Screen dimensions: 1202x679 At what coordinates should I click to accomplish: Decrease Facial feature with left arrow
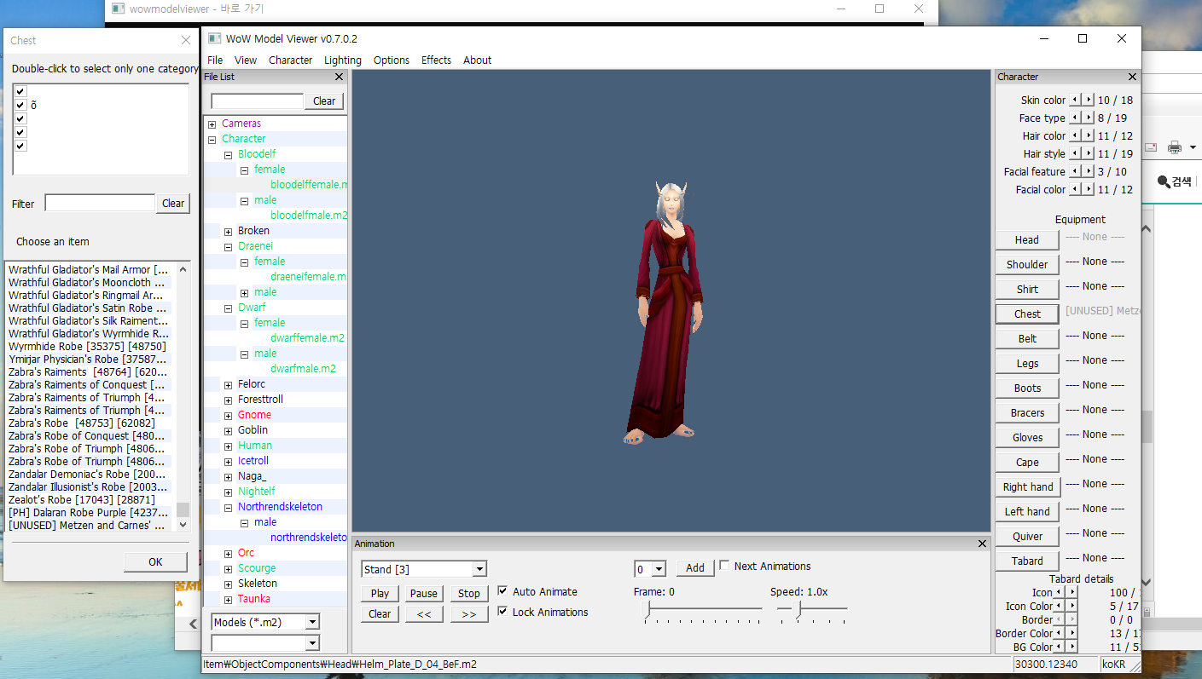point(1076,171)
